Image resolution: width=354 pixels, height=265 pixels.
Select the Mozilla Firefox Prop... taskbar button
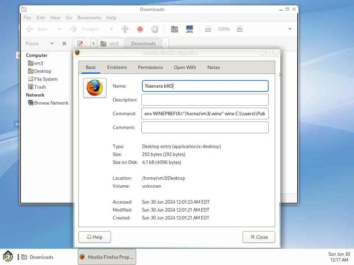(x=107, y=257)
